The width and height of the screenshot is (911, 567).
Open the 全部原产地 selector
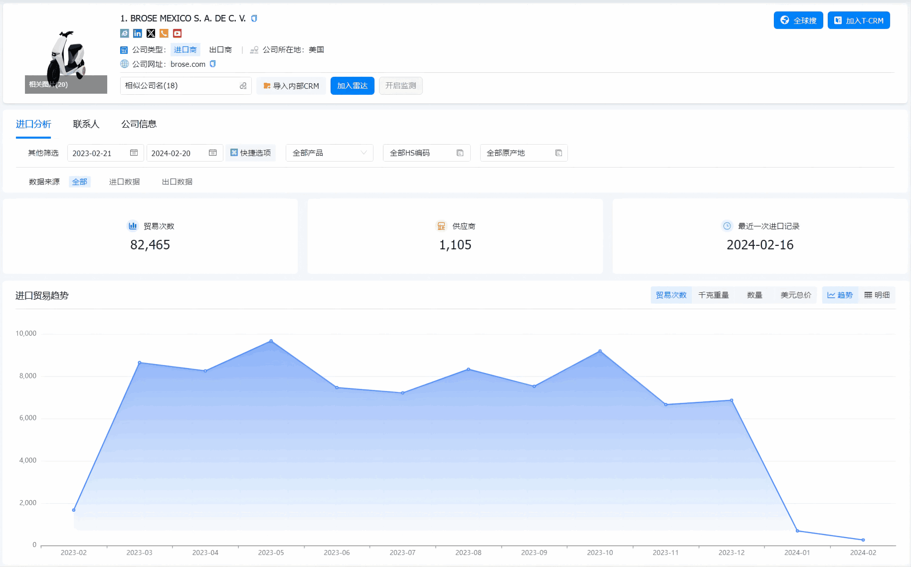pyautogui.click(x=524, y=153)
